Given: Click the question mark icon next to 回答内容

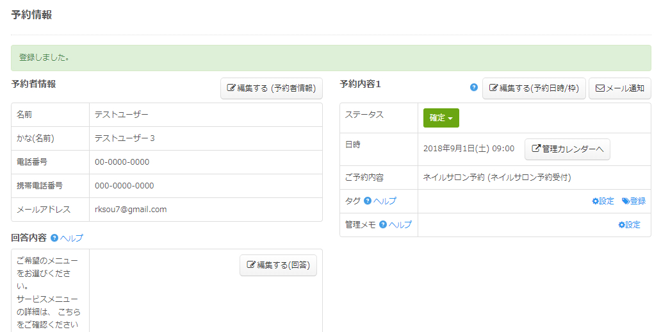Looking at the screenshot, I should click(54, 238).
